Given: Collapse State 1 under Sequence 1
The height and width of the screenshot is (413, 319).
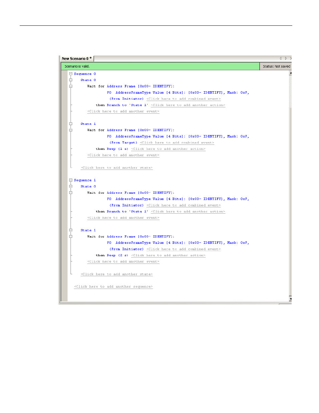Looking at the screenshot, I should [x=71, y=230].
